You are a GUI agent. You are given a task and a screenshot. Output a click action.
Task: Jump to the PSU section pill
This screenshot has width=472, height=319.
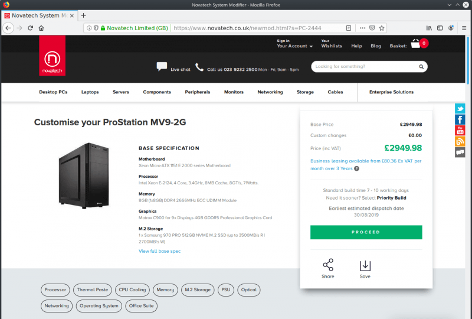(x=226, y=289)
